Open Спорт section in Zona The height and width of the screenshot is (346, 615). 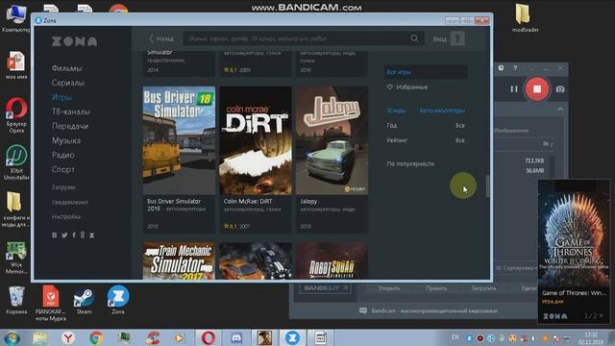[x=63, y=169]
